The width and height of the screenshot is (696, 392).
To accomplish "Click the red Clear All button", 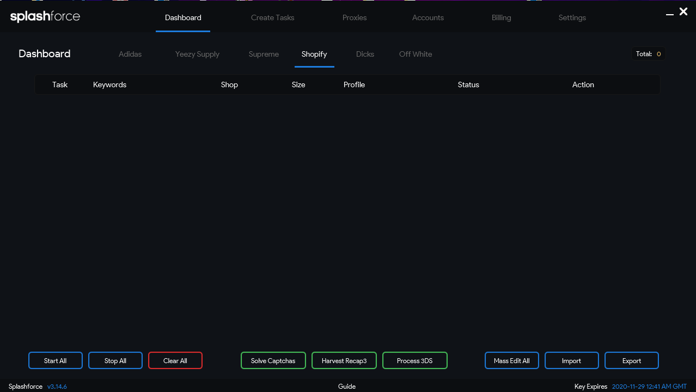I will pos(175,360).
